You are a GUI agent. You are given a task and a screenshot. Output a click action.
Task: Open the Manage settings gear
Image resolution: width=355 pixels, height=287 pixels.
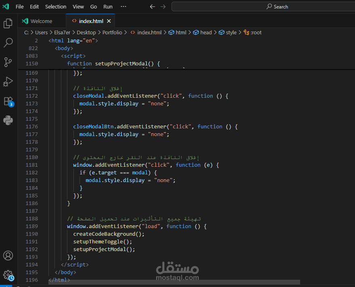(x=8, y=275)
